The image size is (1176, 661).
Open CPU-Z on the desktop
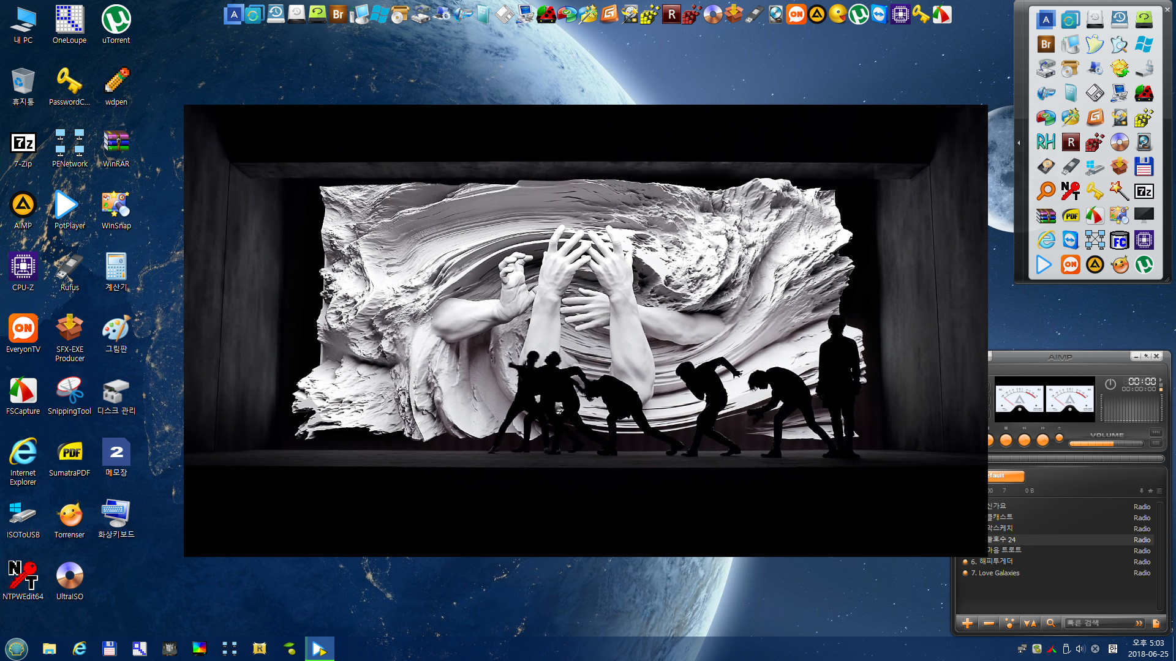[23, 272]
